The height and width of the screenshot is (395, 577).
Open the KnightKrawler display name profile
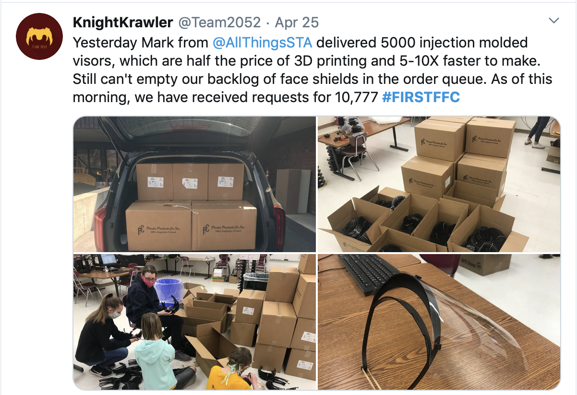pos(123,22)
